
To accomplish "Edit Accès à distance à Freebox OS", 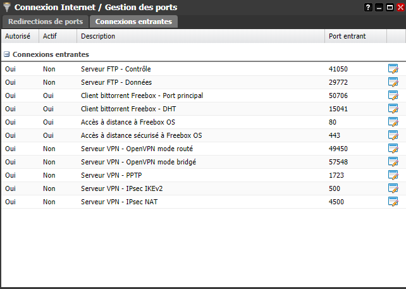I will [x=393, y=122].
